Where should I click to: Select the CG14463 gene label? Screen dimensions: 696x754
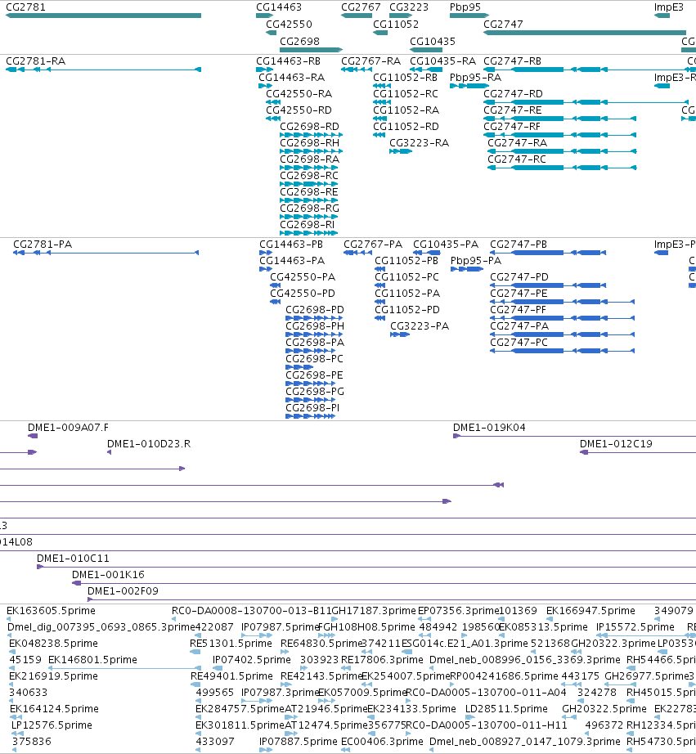279,7
